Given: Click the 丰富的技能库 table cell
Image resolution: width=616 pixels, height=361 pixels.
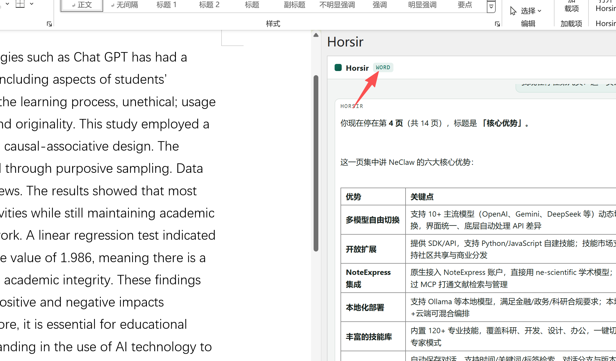Looking at the screenshot, I should (373, 337).
